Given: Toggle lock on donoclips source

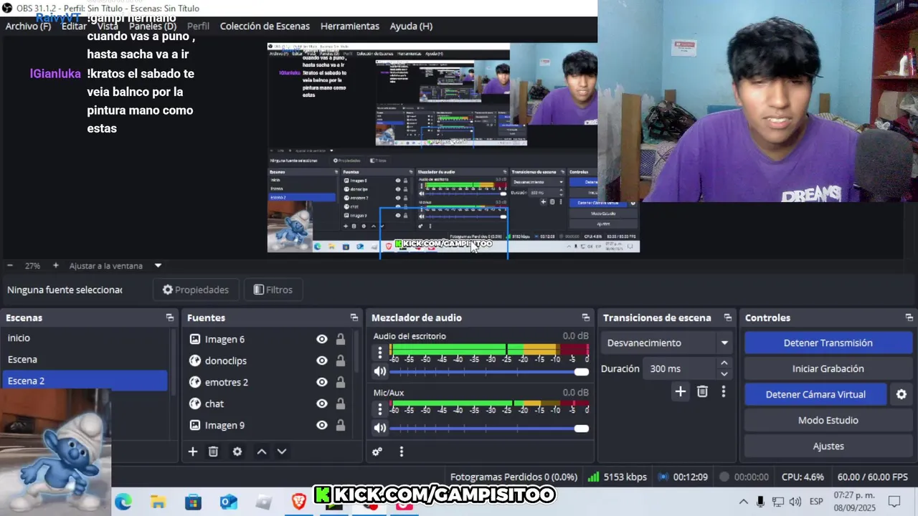Looking at the screenshot, I should tap(341, 360).
